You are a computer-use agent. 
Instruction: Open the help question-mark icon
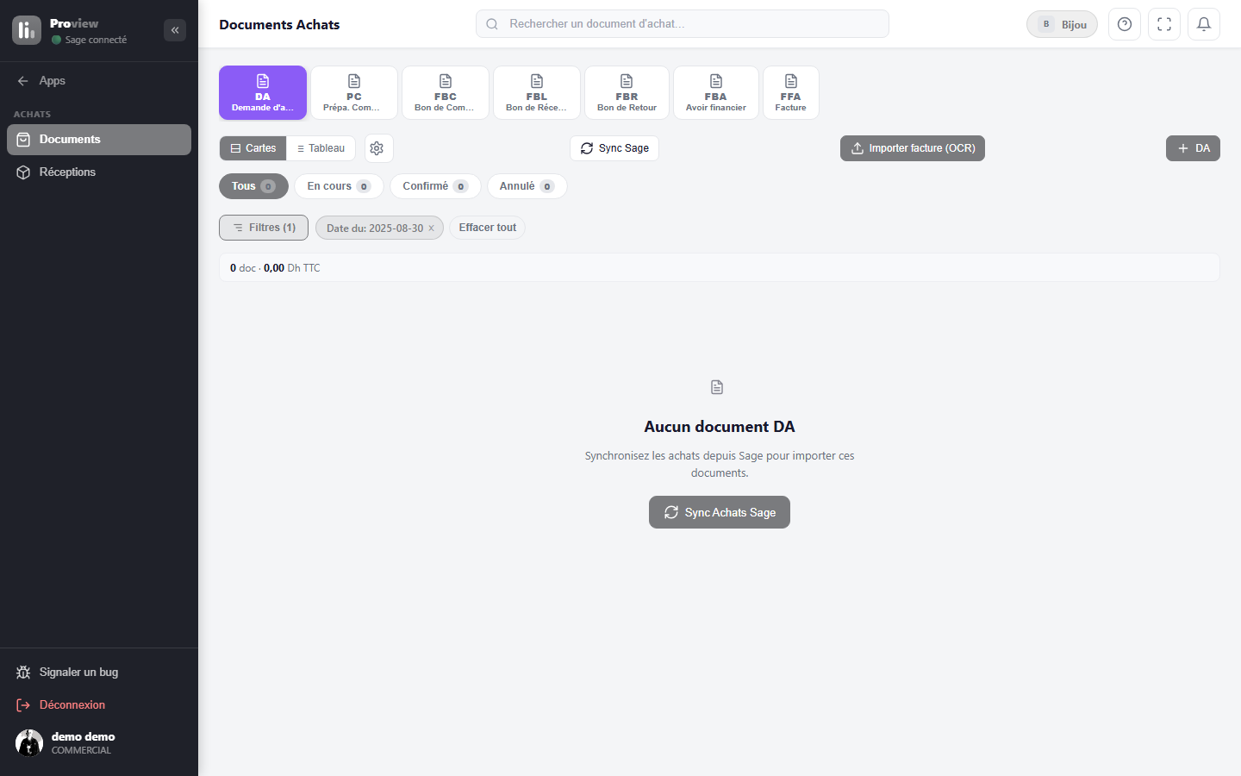click(x=1125, y=24)
